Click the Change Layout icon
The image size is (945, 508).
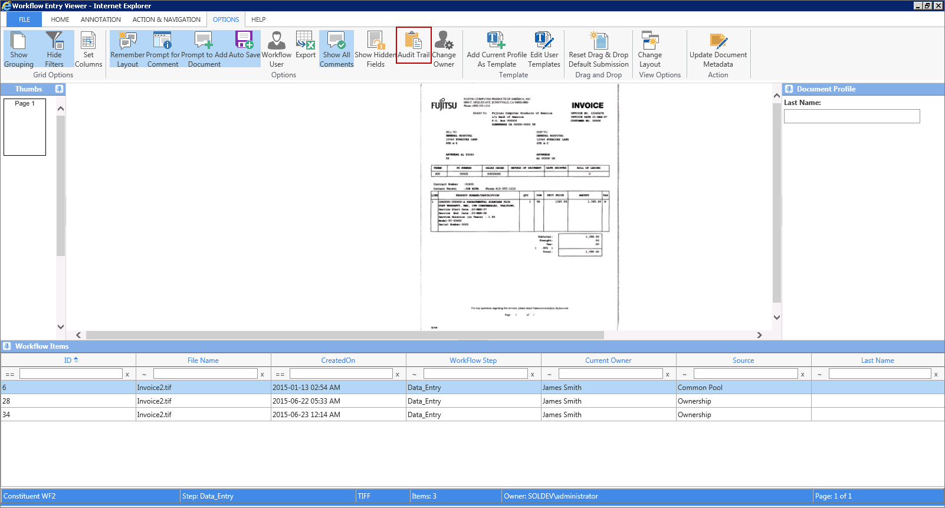point(650,50)
